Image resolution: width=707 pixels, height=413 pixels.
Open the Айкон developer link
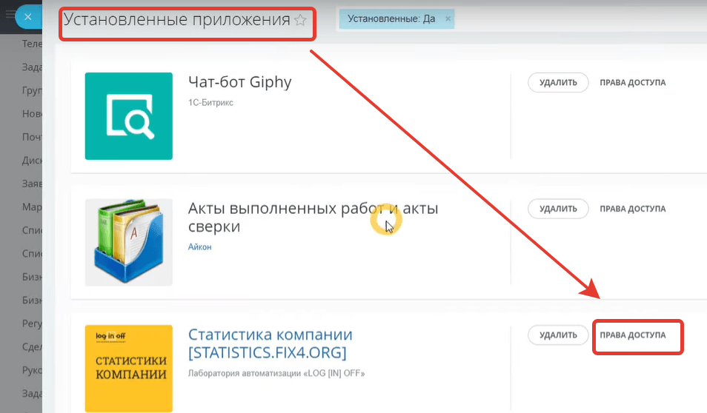tap(200, 246)
